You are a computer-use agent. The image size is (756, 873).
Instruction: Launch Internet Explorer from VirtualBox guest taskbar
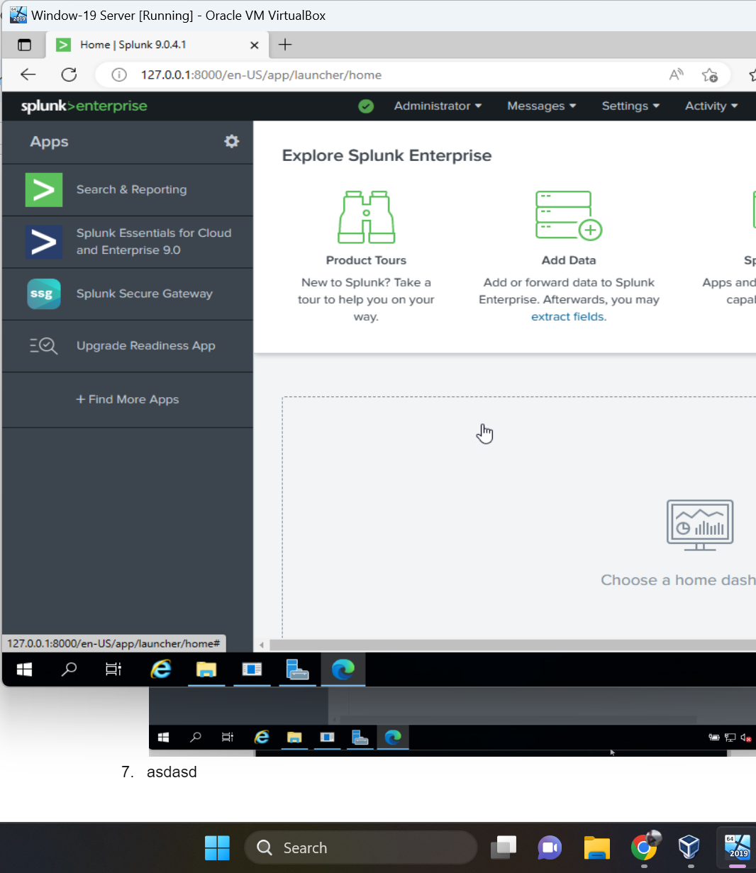(x=161, y=669)
